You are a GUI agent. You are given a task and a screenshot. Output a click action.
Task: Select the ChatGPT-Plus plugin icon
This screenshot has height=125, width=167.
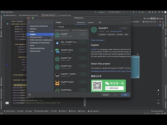pyautogui.click(x=57, y=67)
